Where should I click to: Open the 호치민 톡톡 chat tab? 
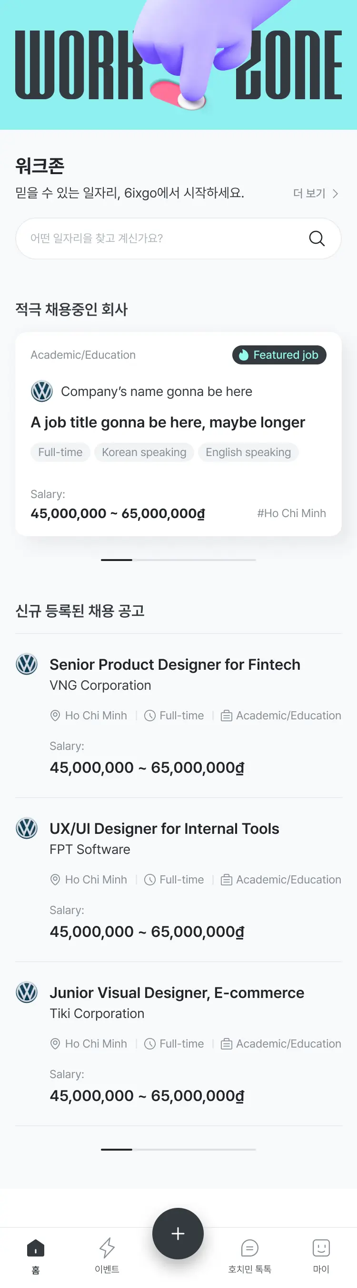(x=249, y=1248)
